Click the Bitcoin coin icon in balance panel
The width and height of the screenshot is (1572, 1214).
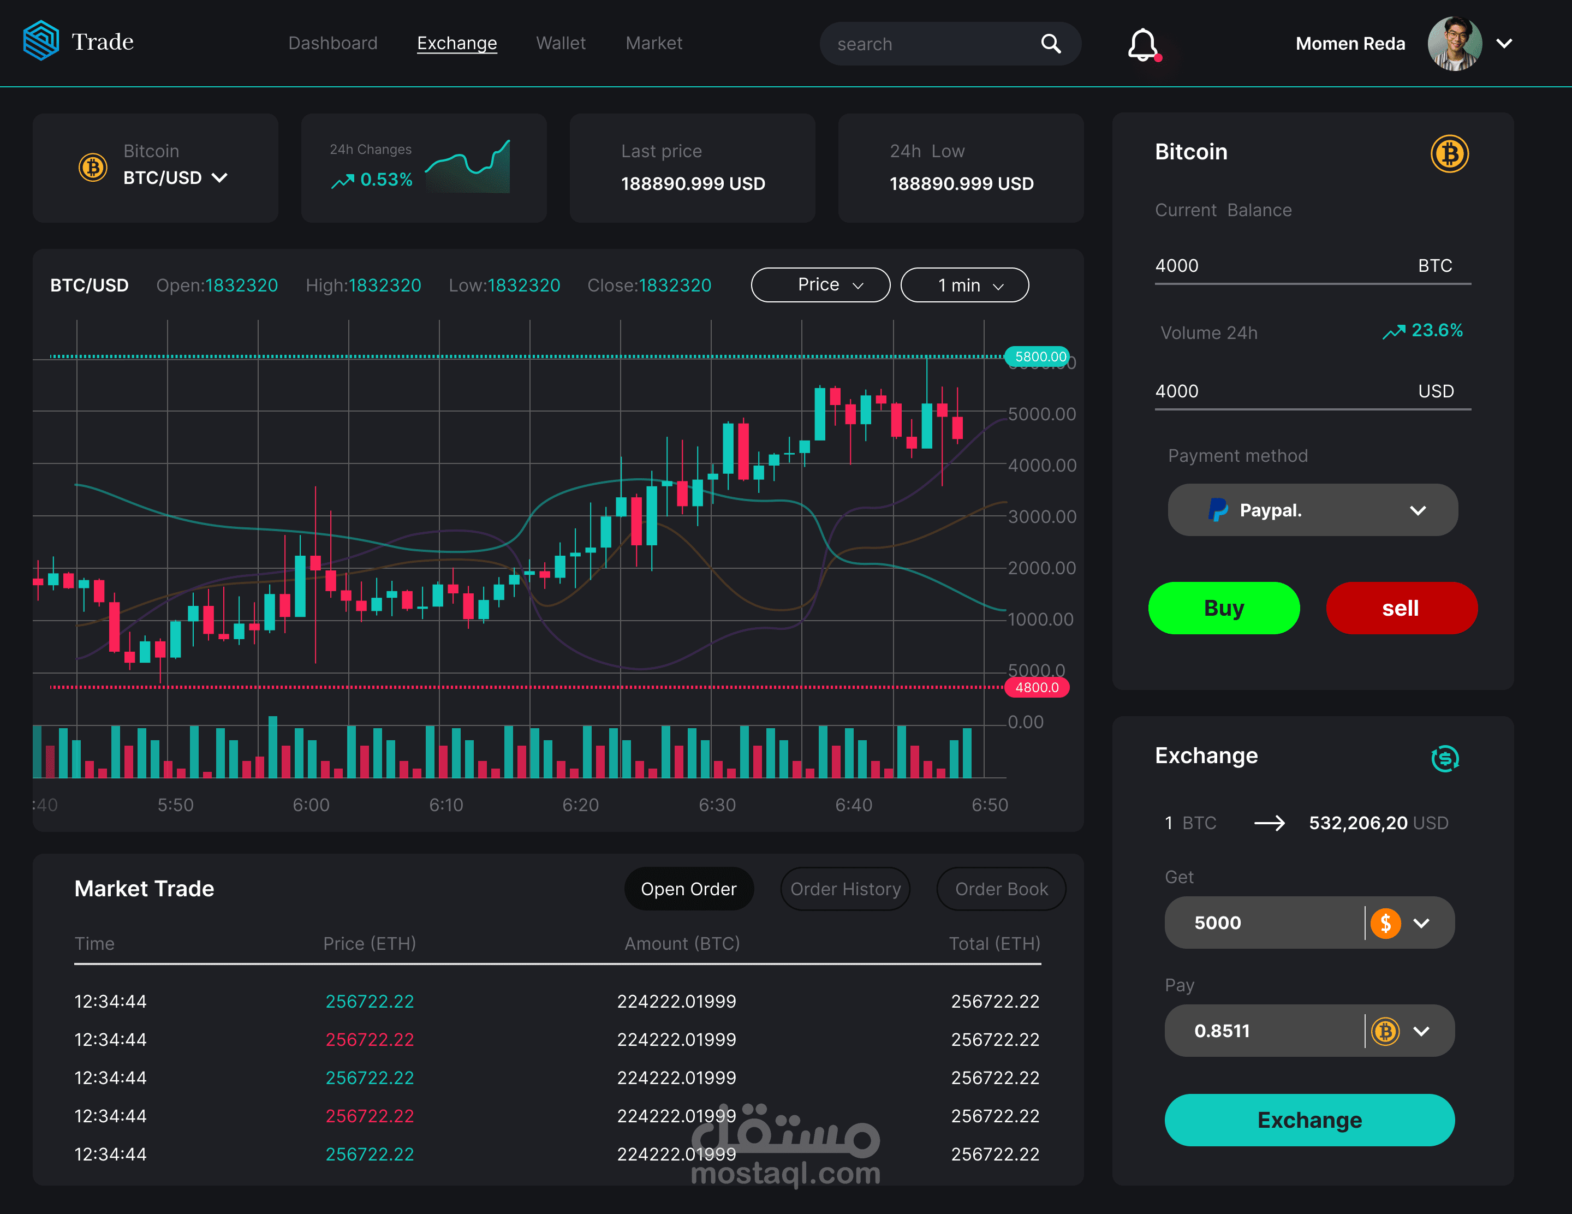pos(1449,153)
